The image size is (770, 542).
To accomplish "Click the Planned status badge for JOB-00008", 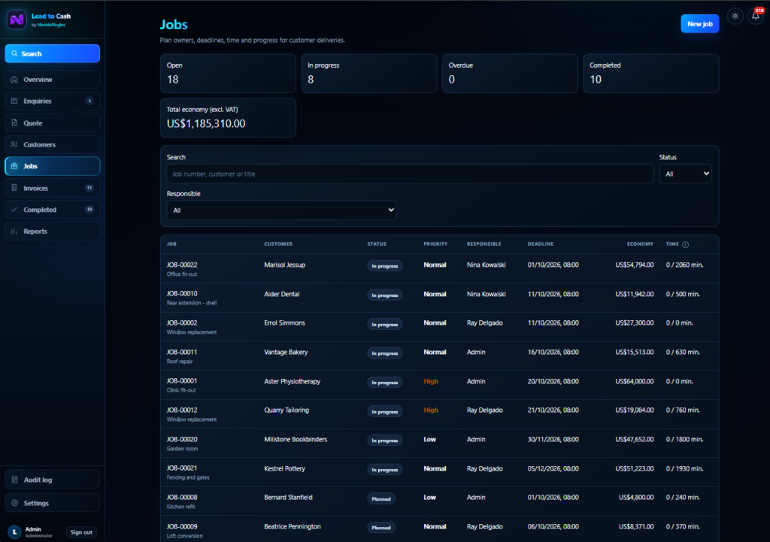I will click(x=381, y=499).
